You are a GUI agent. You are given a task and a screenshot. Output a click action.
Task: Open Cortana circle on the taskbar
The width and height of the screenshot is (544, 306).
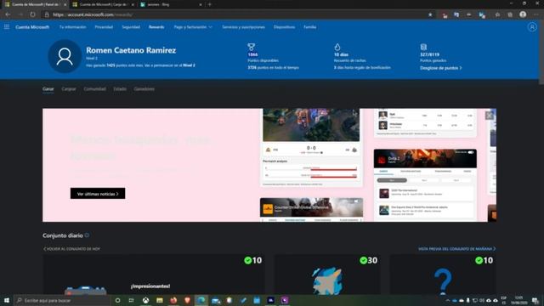click(x=117, y=300)
